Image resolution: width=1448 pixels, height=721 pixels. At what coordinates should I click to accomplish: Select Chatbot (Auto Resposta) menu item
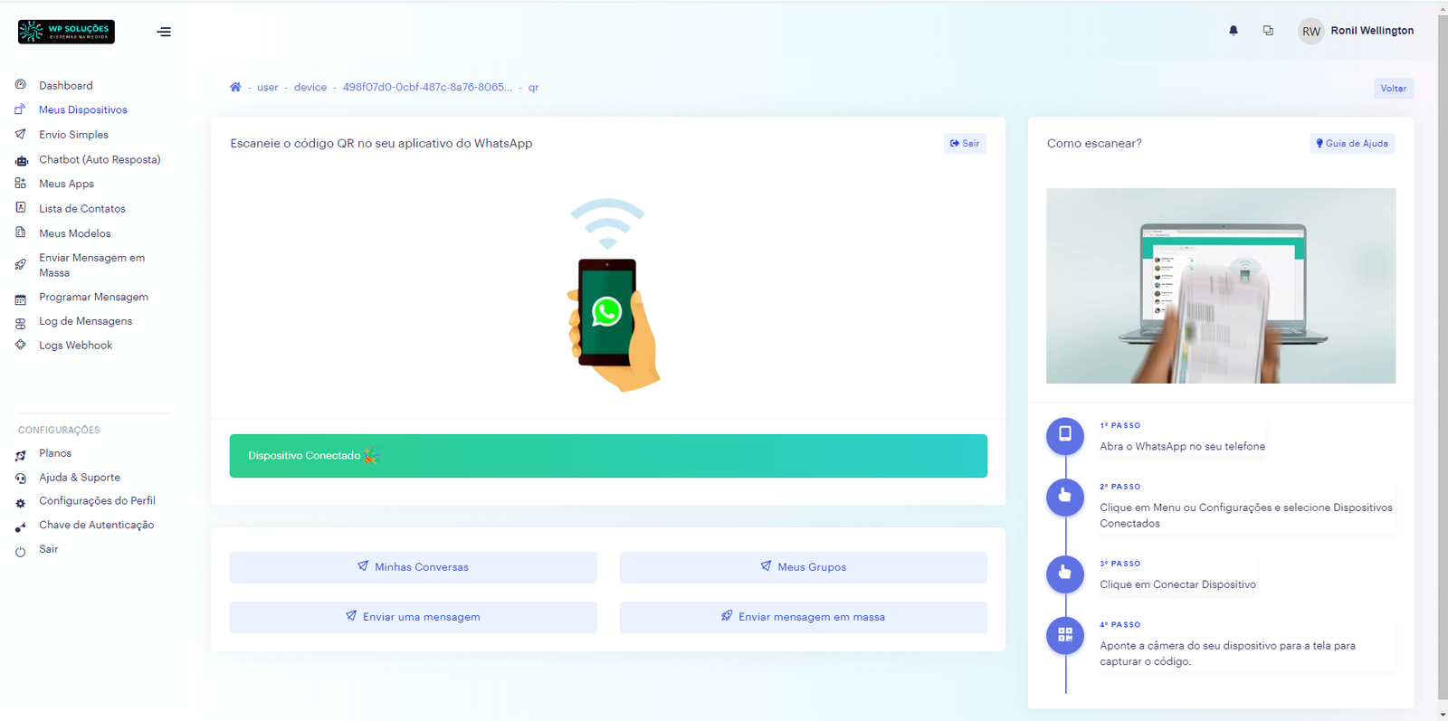pos(100,160)
